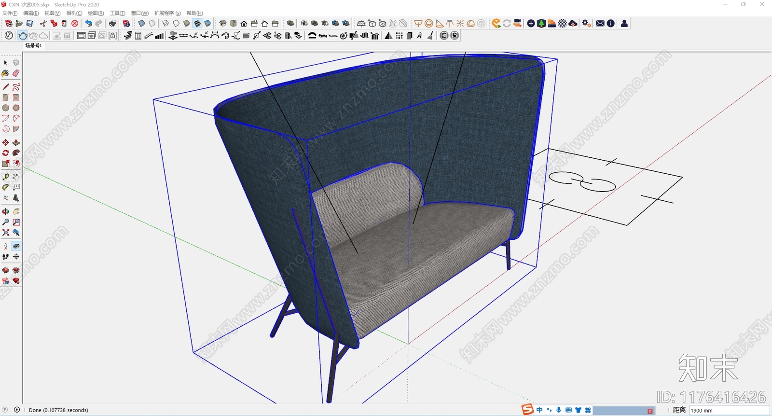Activate the Follow Me tool

(x=16, y=153)
